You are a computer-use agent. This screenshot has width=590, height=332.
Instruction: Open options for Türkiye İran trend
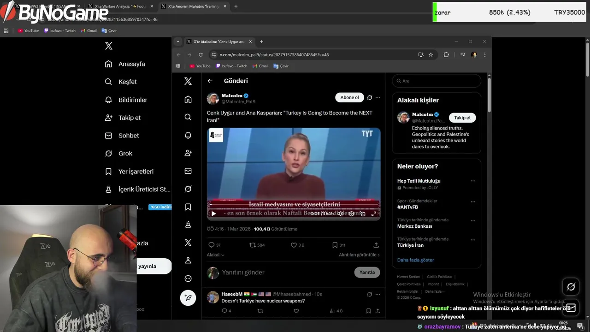(473, 240)
